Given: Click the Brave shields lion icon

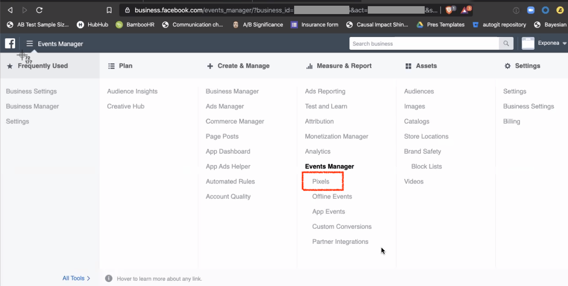Looking at the screenshot, I should (x=449, y=10).
